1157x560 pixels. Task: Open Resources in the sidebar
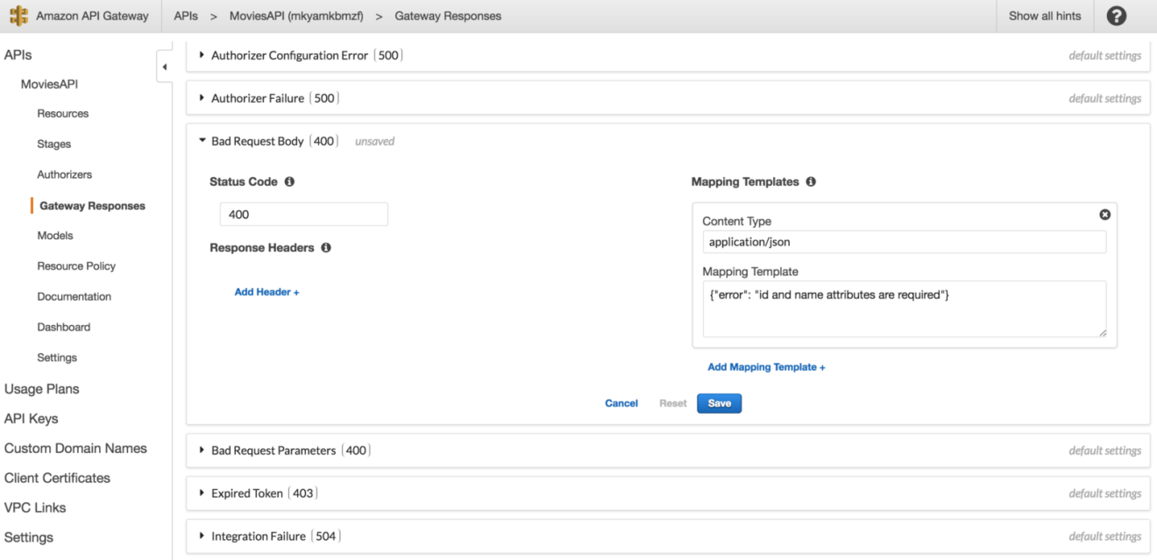click(63, 114)
